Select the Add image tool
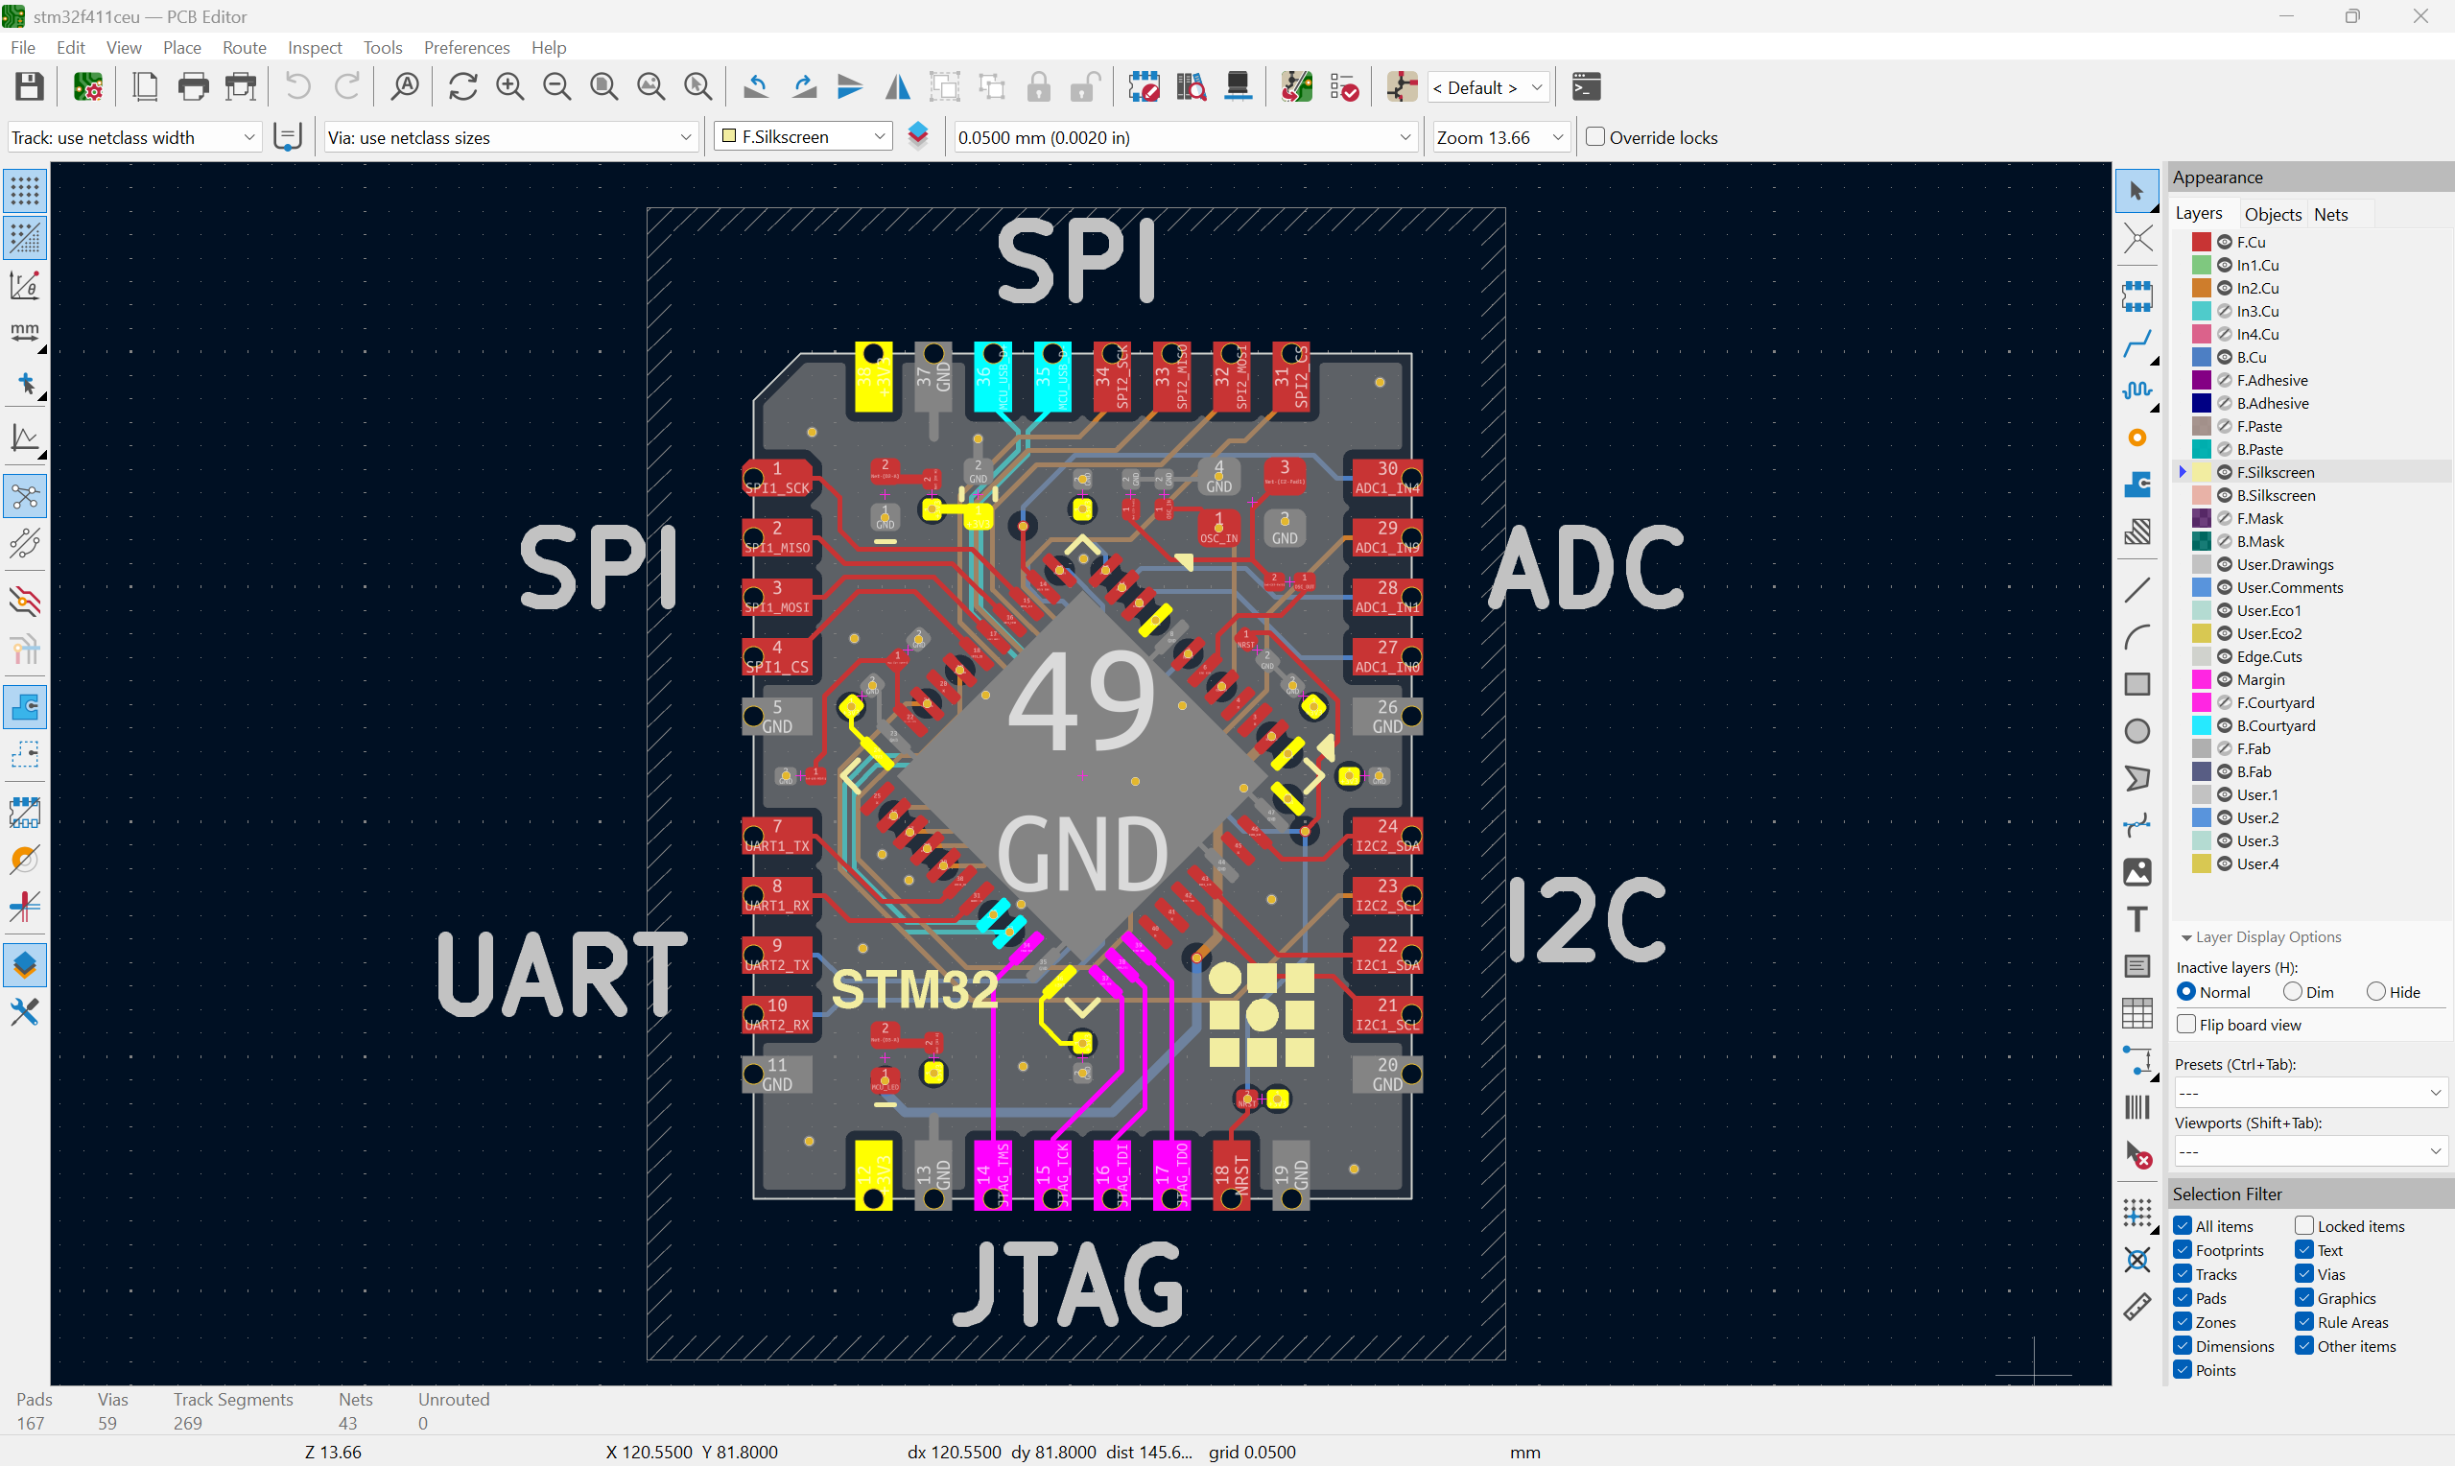This screenshot has height=1466, width=2455. coord(2137,872)
